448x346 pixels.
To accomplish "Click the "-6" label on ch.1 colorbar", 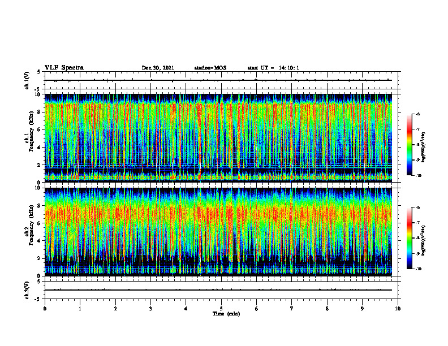I will click(x=417, y=114).
